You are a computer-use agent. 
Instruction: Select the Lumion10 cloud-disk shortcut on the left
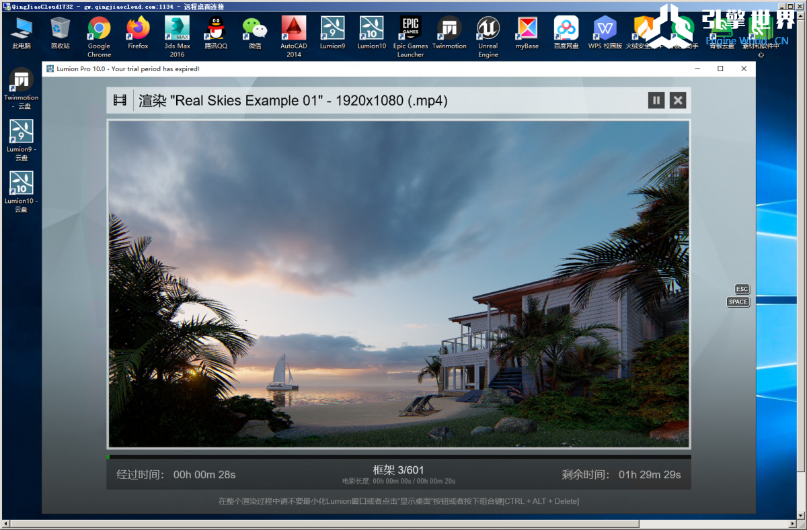[x=22, y=192]
